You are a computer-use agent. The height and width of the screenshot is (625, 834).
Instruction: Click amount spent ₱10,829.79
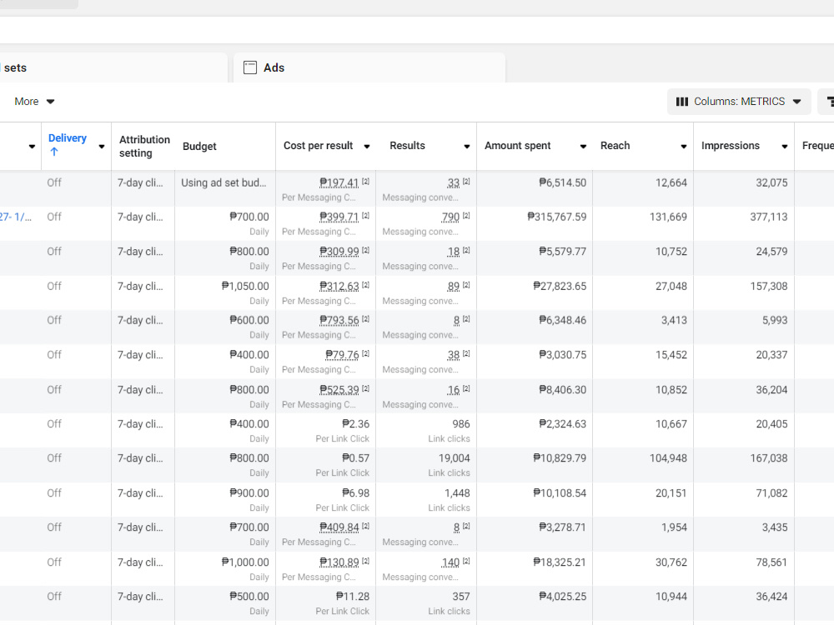[560, 458]
